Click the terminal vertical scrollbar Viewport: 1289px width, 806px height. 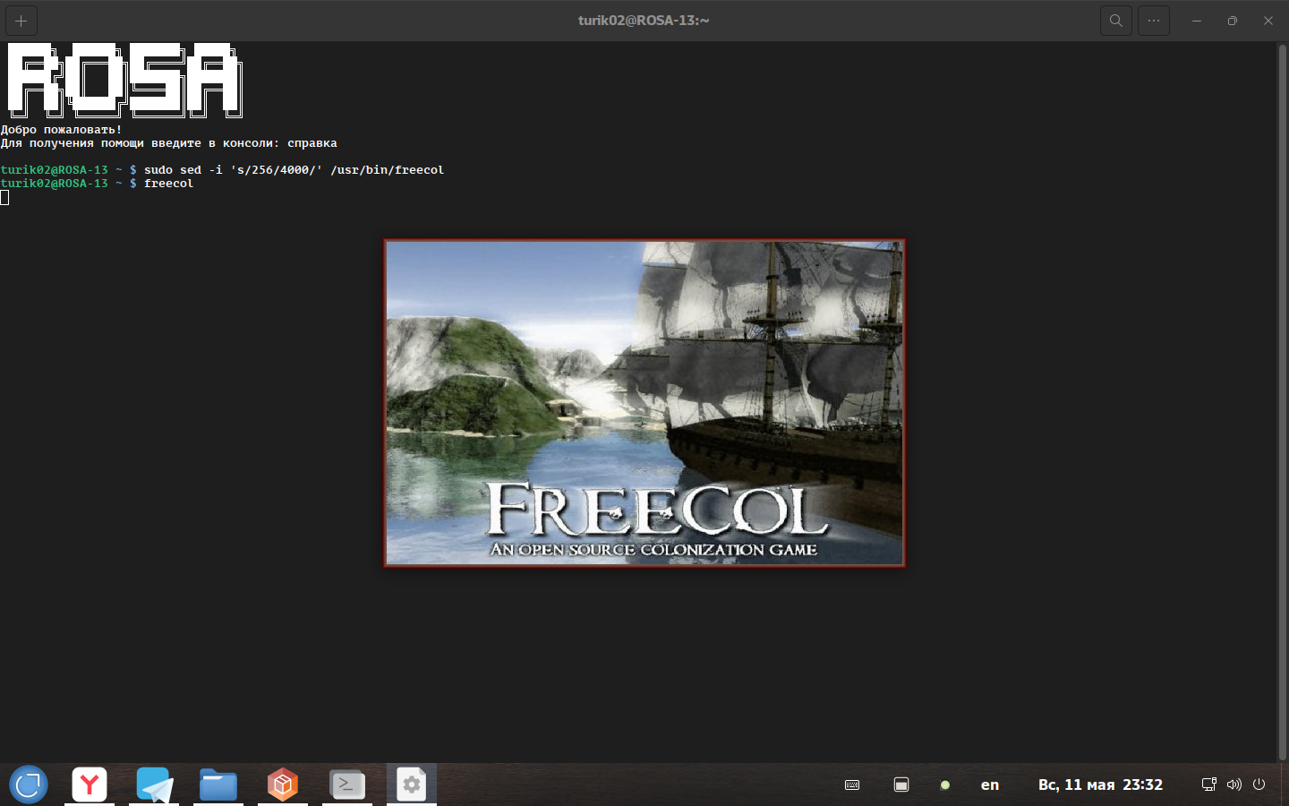(1282, 401)
